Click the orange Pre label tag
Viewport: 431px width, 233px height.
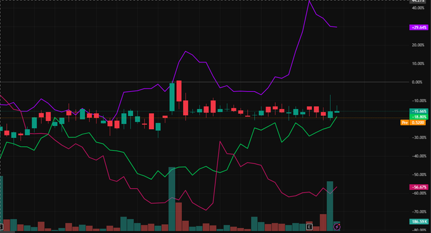(404, 122)
